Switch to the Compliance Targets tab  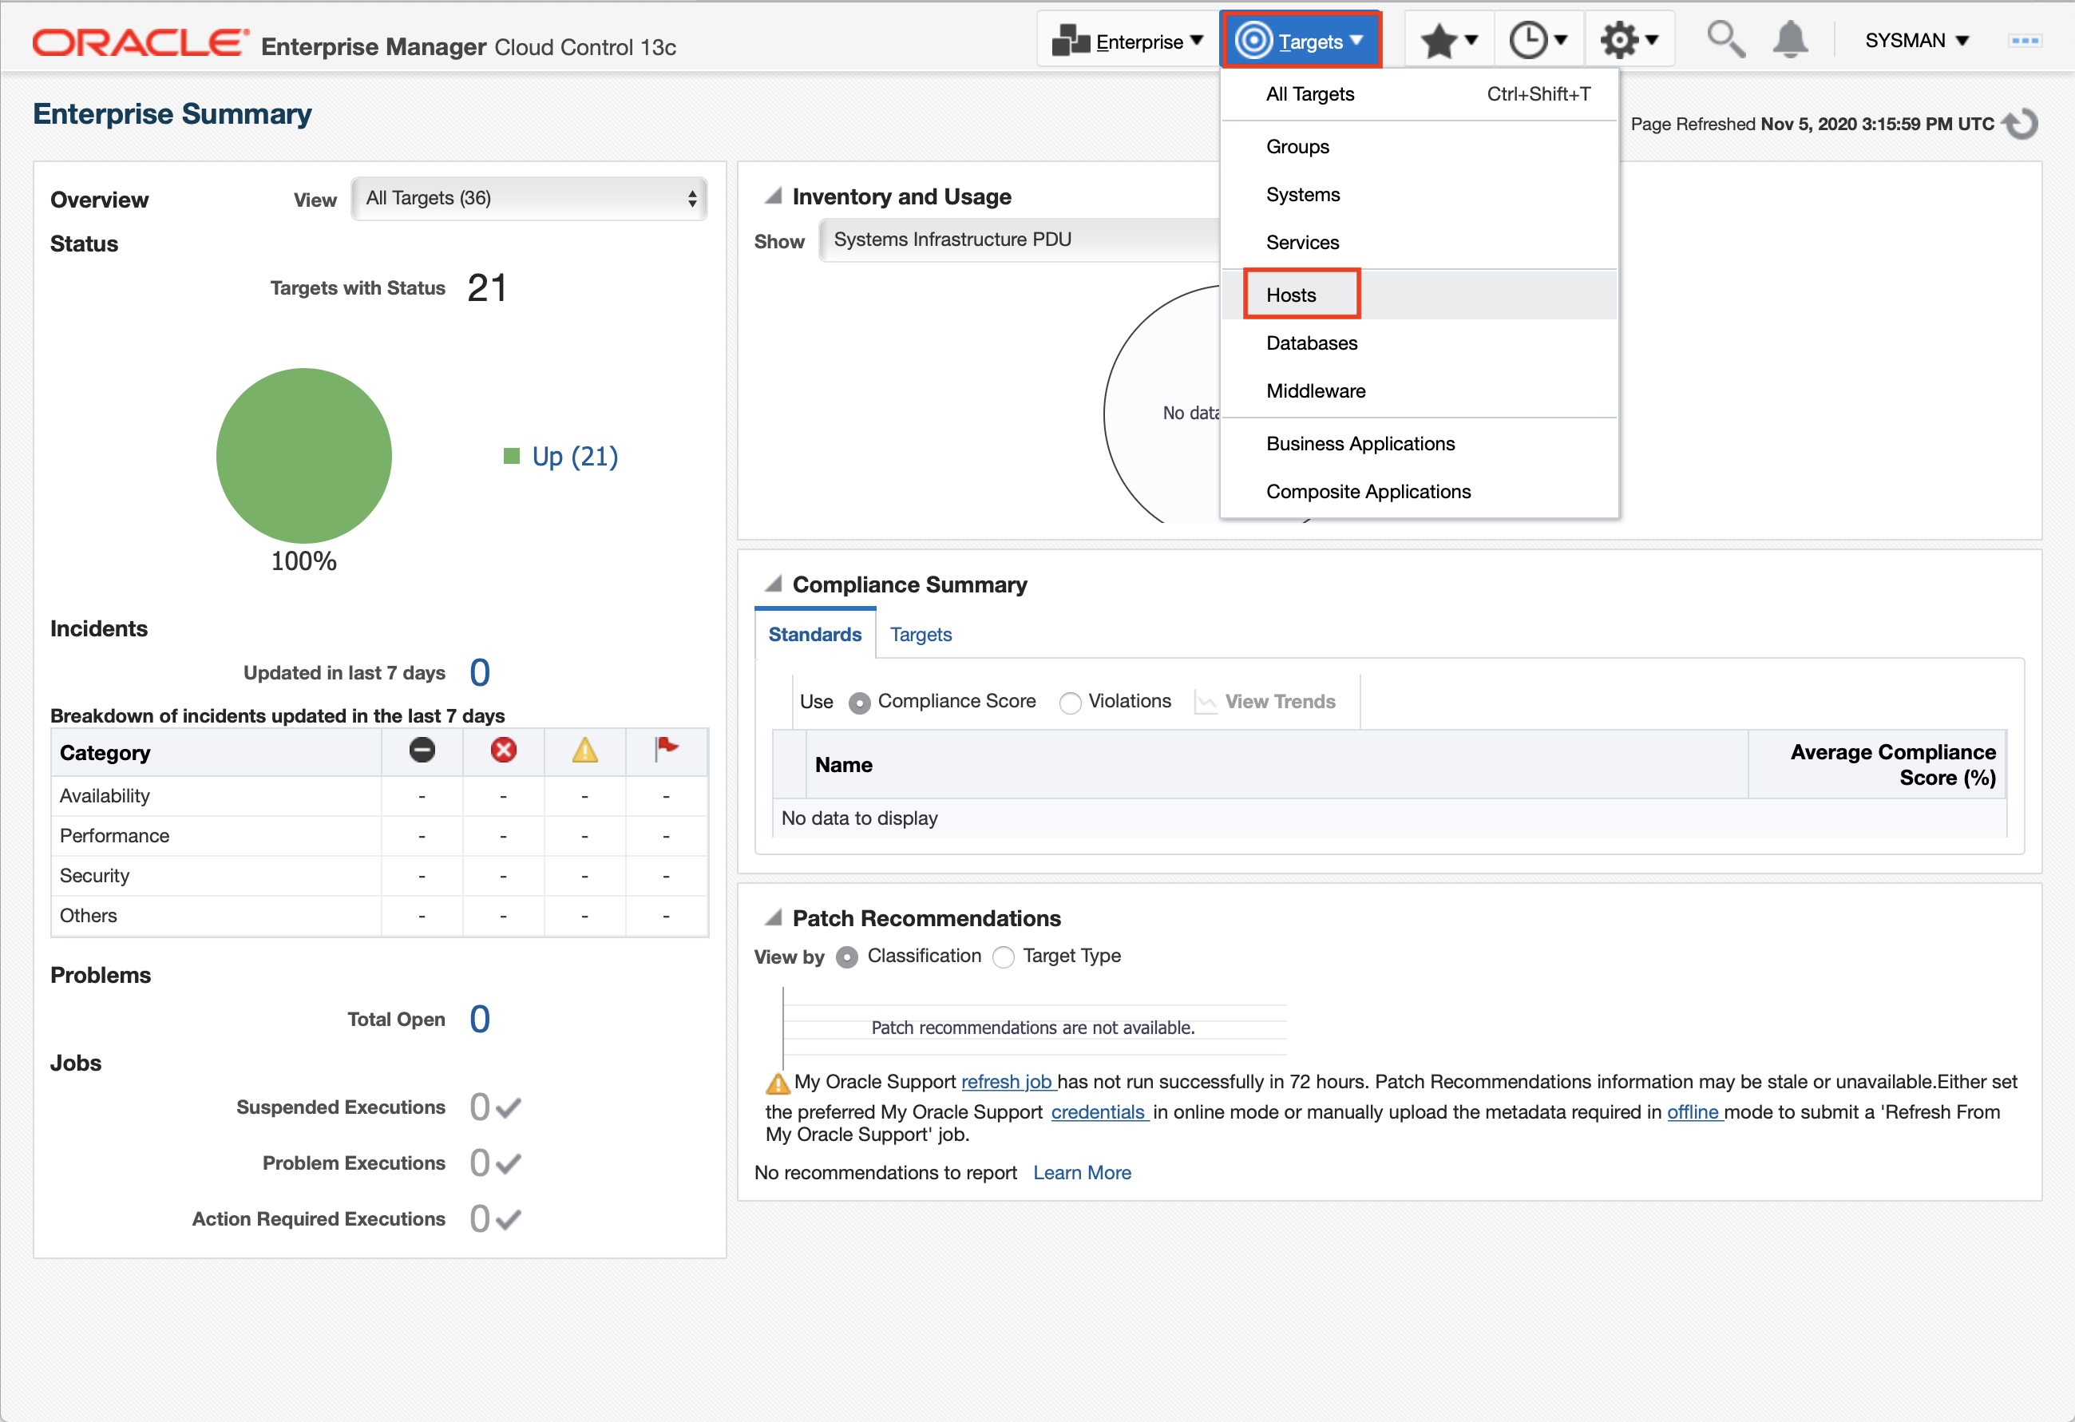pos(921,635)
